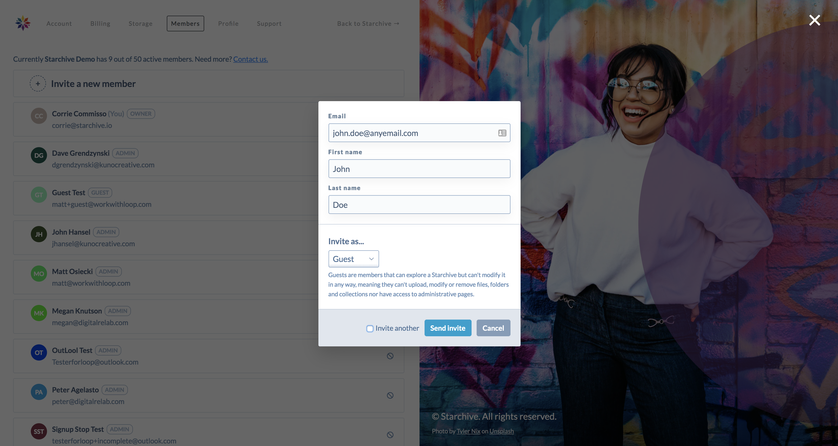Image resolution: width=838 pixels, height=446 pixels.
Task: Click John Hansel's JH avatar
Action: click(39, 234)
